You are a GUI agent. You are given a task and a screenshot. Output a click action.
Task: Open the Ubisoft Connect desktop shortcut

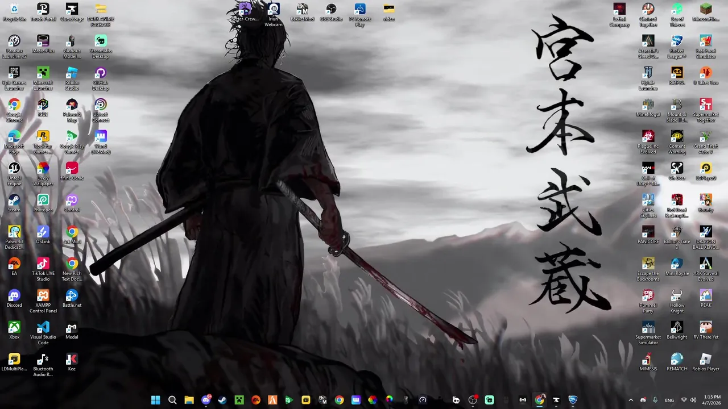click(101, 111)
